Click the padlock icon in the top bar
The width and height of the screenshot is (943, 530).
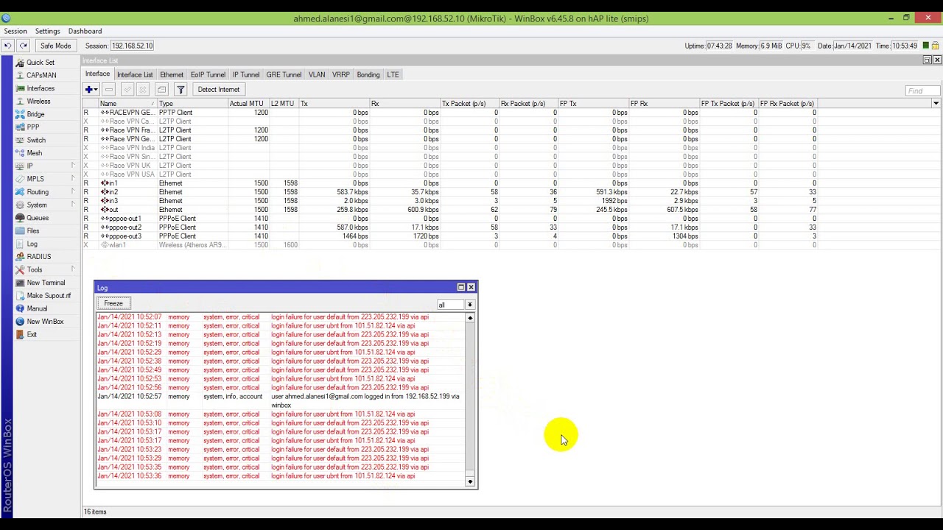[x=936, y=46]
